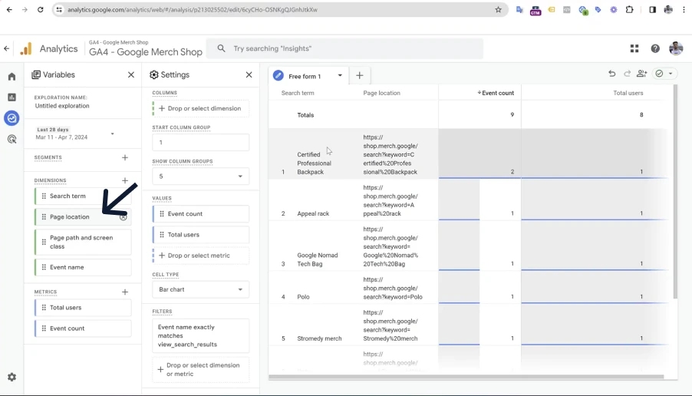Viewport: 692px width, 396px height.
Task: Open the checkmark status dropdown
Action: click(664, 74)
